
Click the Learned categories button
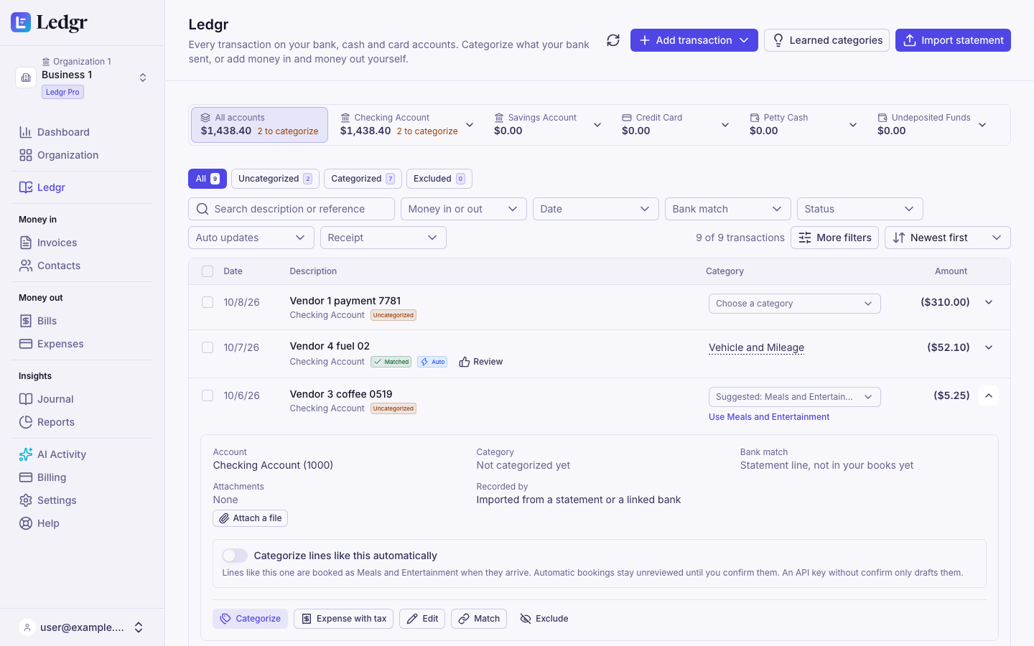826,40
